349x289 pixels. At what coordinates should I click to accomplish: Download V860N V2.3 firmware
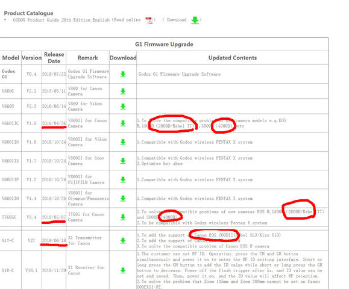click(x=123, y=107)
